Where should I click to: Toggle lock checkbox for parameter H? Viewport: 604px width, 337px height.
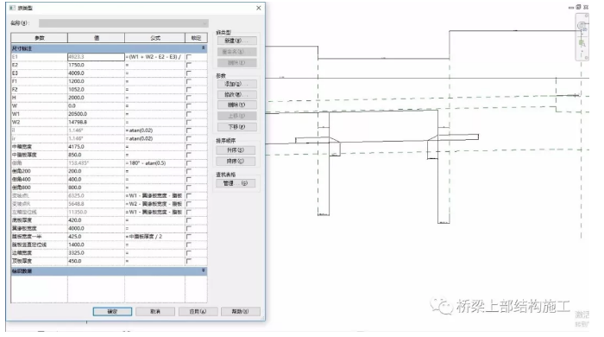189,98
